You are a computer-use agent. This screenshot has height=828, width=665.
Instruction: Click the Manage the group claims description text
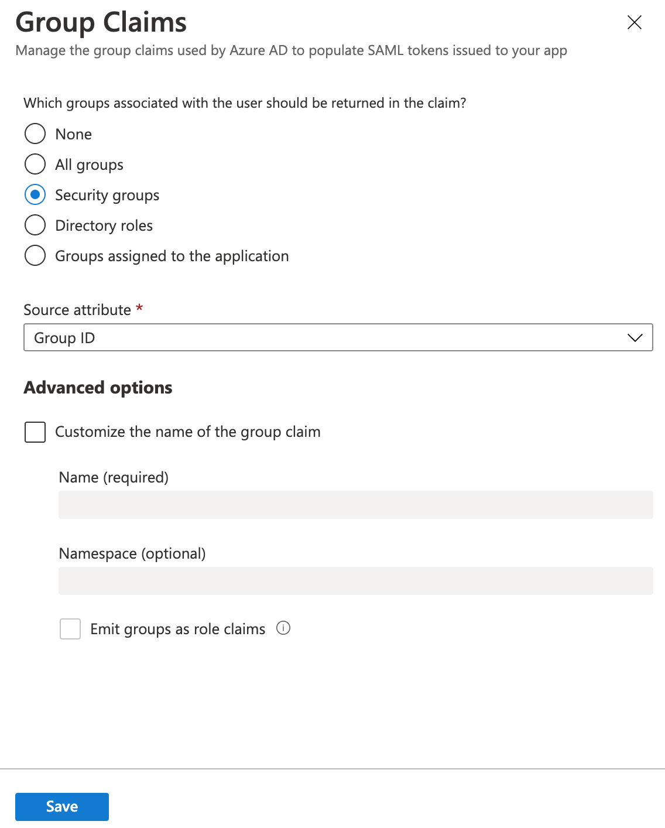click(291, 50)
